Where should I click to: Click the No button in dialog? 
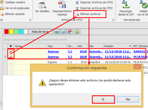click(128, 99)
